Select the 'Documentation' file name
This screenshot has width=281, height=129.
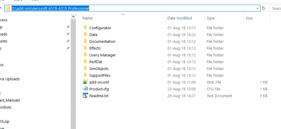point(102,41)
